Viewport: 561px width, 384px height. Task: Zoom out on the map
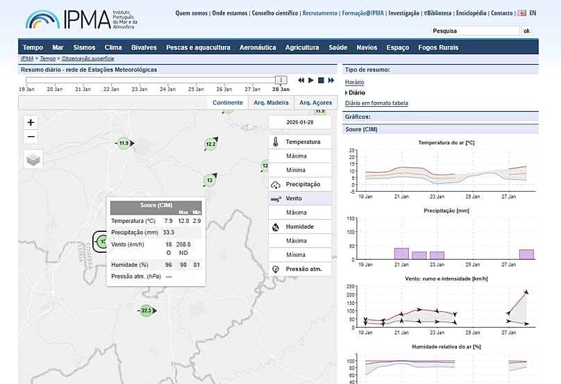tap(31, 137)
